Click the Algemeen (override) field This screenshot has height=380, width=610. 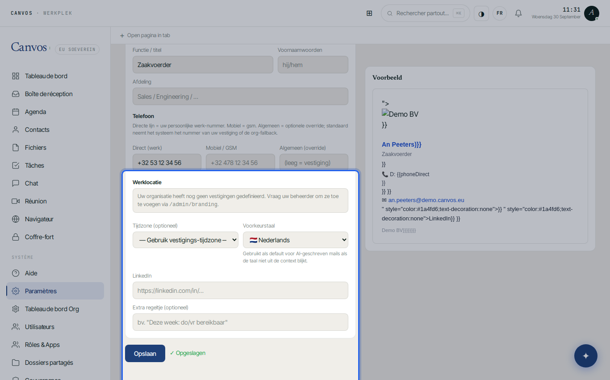pyautogui.click(x=314, y=163)
